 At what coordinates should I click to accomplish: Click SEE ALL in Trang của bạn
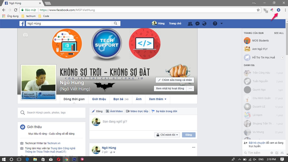pyautogui.click(x=279, y=33)
